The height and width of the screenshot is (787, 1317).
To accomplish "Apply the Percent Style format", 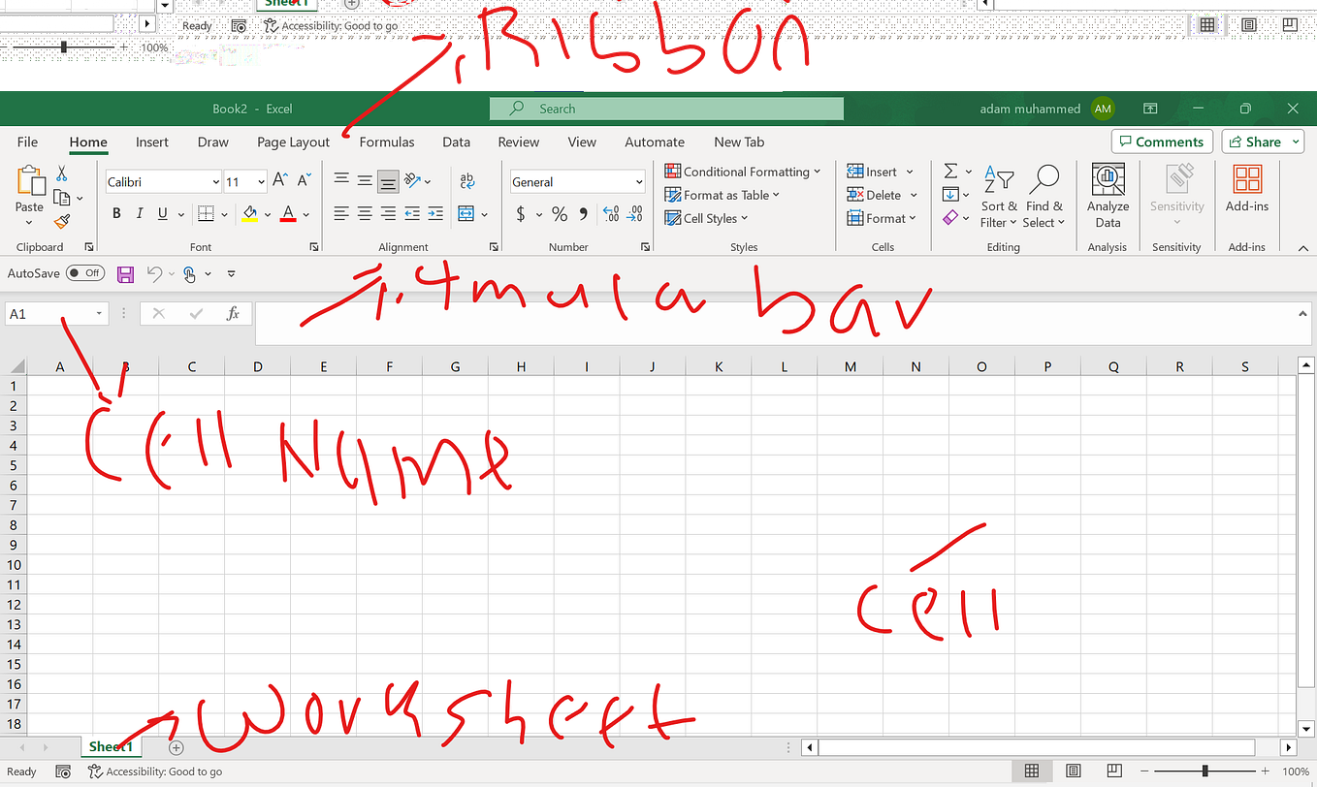I will coord(560,213).
